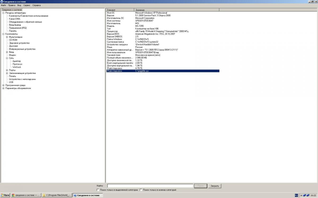The height and width of the screenshot is (198, 318).
Task: Expand the Параметры обозревателя branch
Action: click(x=3, y=88)
